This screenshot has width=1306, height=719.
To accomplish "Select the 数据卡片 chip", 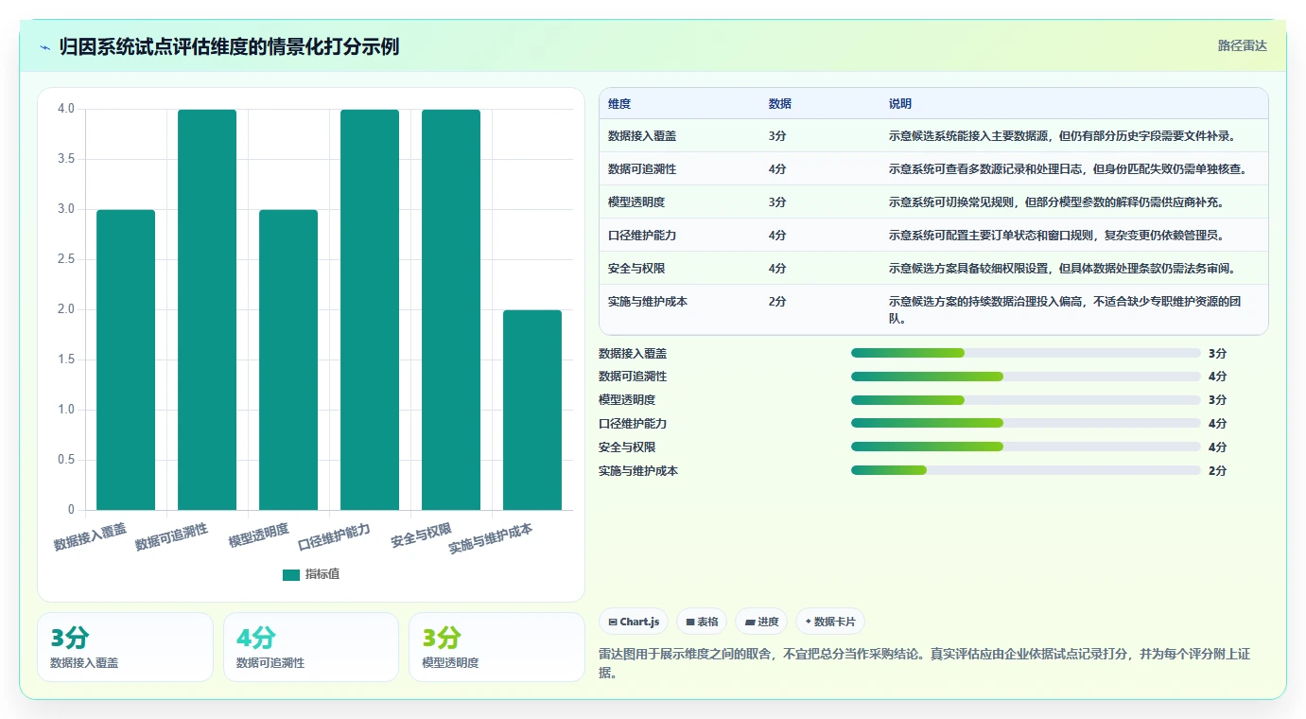I will tap(830, 622).
